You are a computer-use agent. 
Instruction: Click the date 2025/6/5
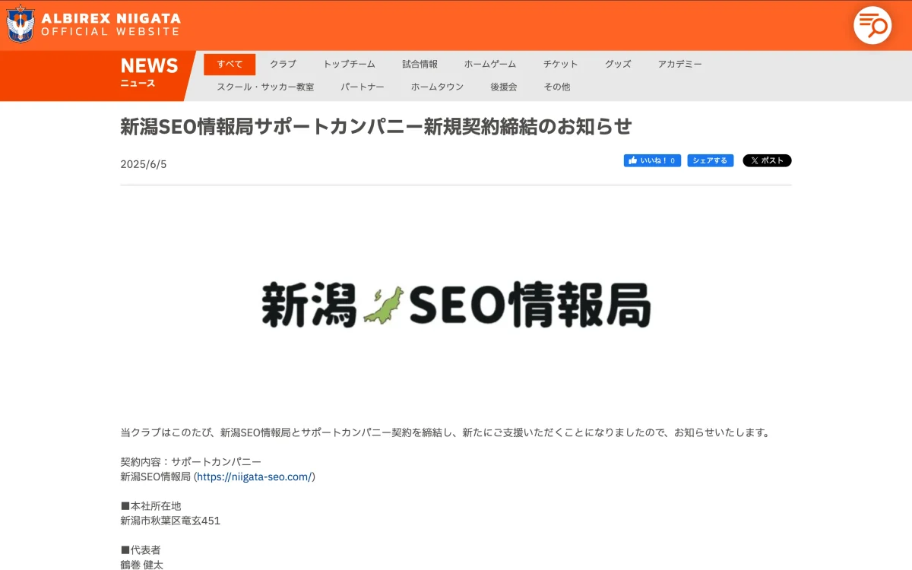click(144, 164)
